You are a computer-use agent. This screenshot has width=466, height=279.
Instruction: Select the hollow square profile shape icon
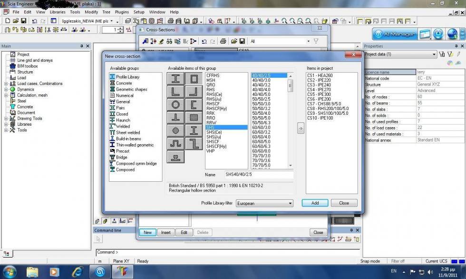tap(194, 79)
